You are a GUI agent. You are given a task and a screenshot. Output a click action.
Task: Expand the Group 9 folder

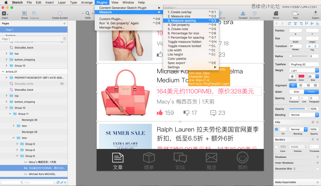pyautogui.click(x=17, y=144)
